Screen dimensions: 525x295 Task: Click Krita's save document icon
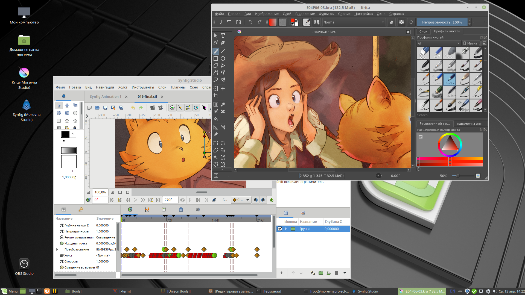pos(238,22)
